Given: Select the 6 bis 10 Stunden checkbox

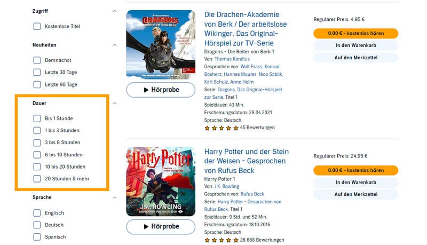Looking at the screenshot, I should tap(37, 155).
